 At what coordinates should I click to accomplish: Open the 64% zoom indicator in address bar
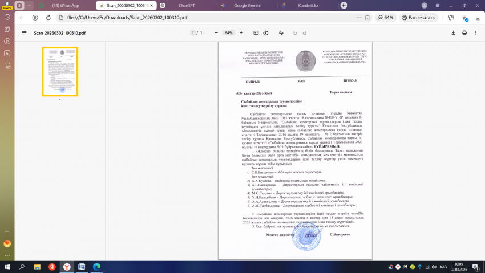(385, 18)
